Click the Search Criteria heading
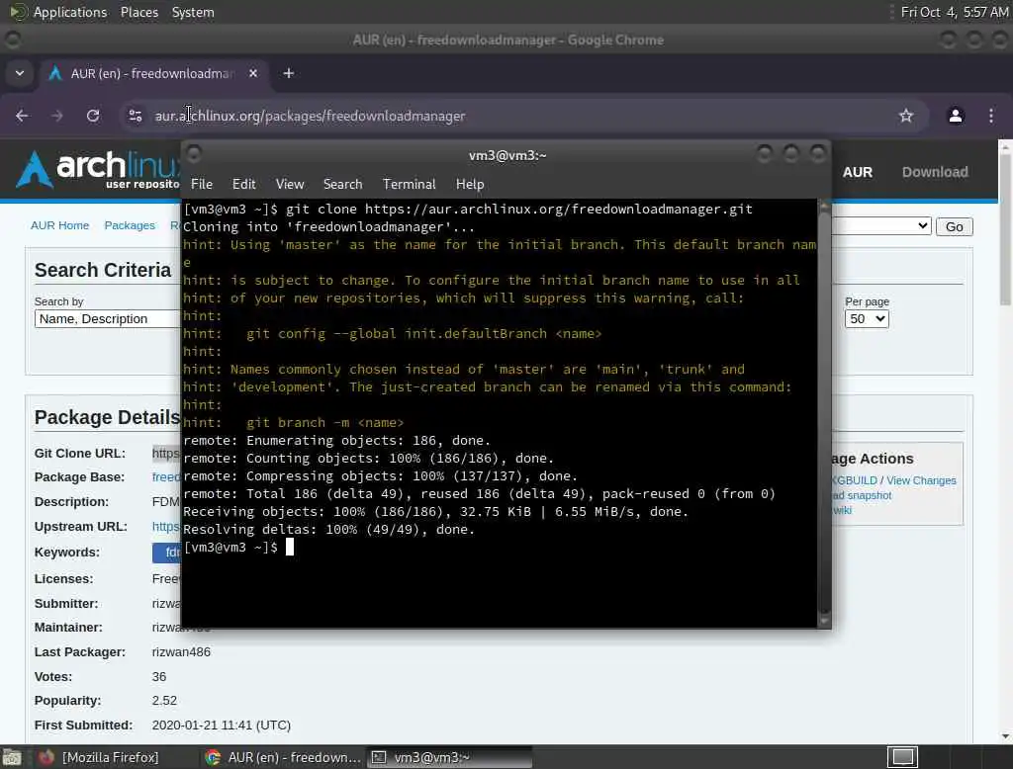This screenshot has width=1013, height=769. 103,270
